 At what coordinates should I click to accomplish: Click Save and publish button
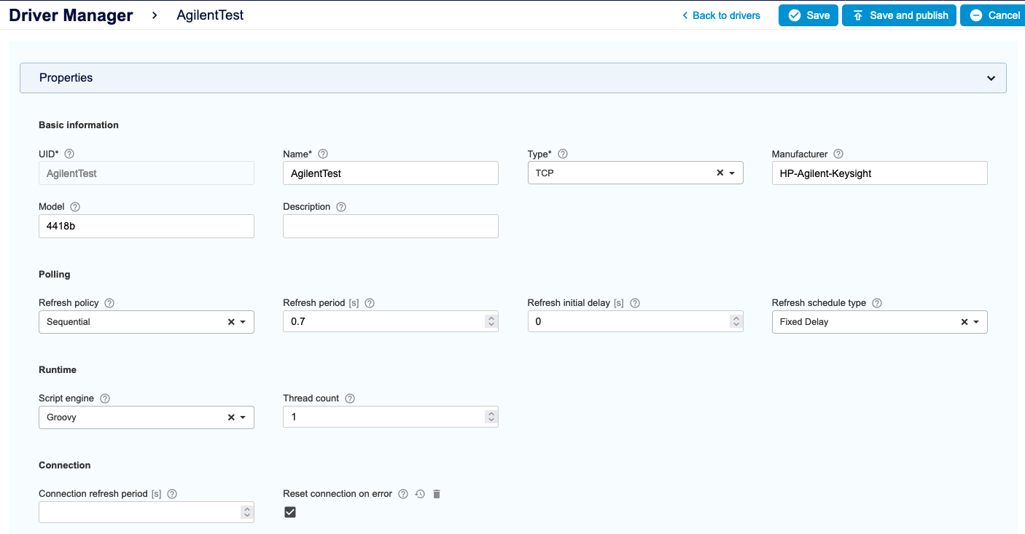coord(899,15)
